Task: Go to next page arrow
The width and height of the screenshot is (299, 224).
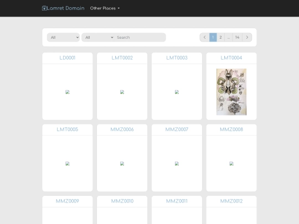Action: (247, 38)
